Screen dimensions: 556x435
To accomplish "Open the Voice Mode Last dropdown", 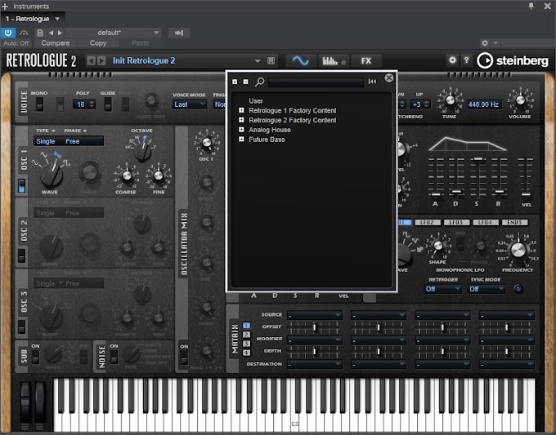I will [x=190, y=104].
